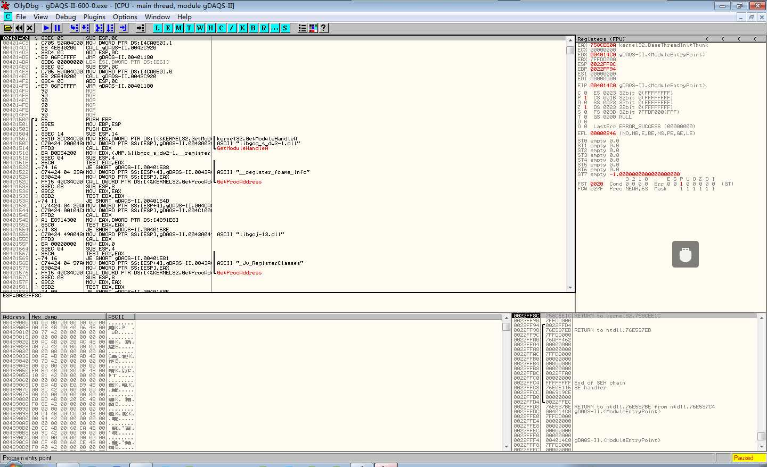Viewport: 767px width, 467px height.
Task: Show Executable modules with E button
Action: [168, 28]
